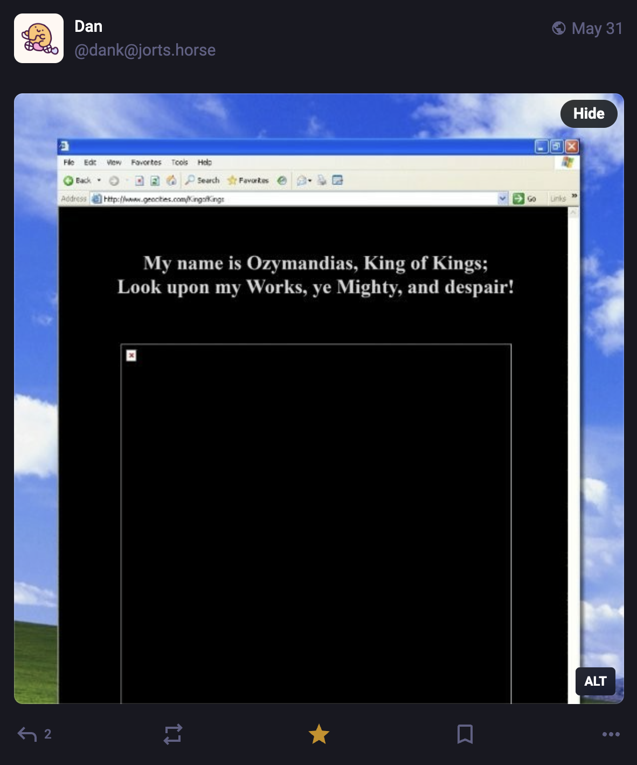Open View menu in pictured browser

point(114,162)
